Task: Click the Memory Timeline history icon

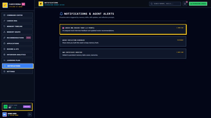Action: coord(4,26)
